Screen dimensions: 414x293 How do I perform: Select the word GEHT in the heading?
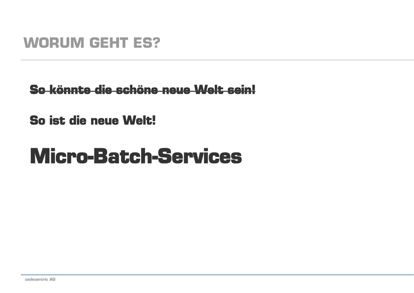(x=109, y=43)
